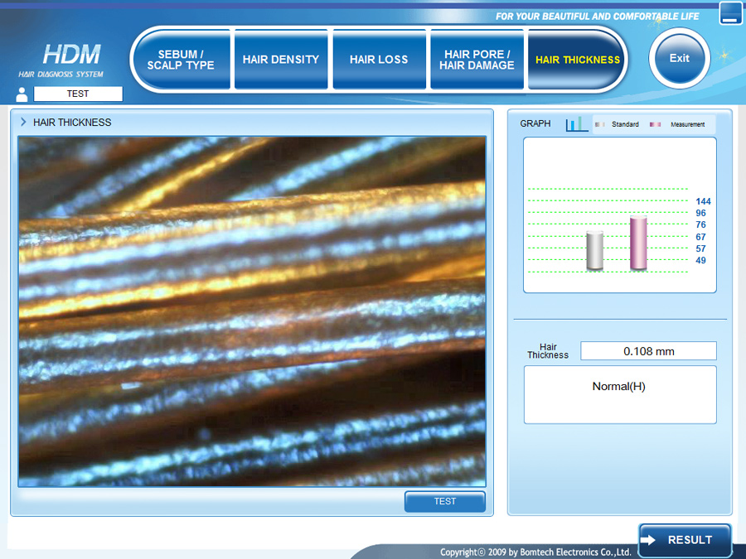This screenshot has height=559, width=746.
Task: Open the Sebum / Scalp Type tab
Action: click(x=186, y=60)
